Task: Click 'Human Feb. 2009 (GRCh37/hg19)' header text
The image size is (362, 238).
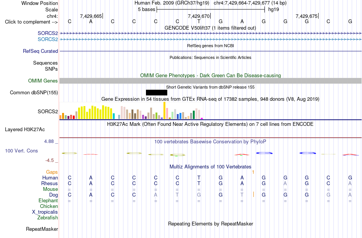Action: click(x=172, y=3)
